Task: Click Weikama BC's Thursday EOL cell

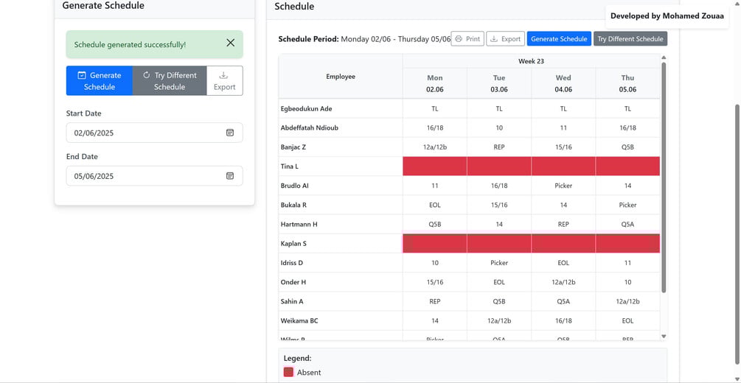Action: (x=627, y=320)
